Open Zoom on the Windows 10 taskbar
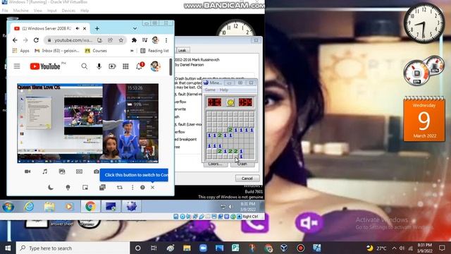Viewport: 451px width, 254px height. (203, 248)
